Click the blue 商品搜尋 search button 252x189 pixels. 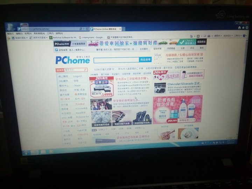coord(145,59)
